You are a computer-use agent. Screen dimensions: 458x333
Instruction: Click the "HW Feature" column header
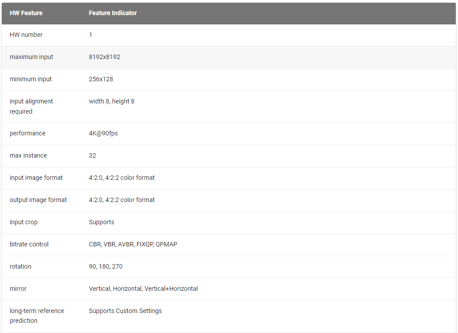coord(26,13)
